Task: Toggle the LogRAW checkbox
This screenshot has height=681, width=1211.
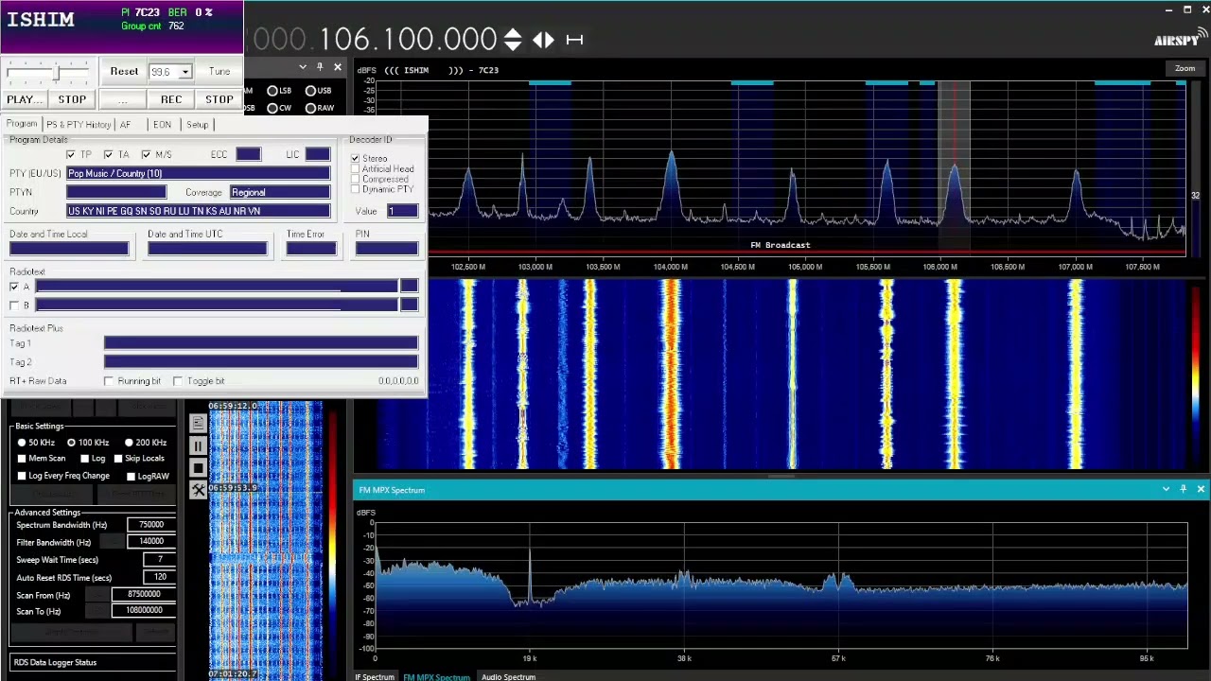Action: (x=131, y=476)
